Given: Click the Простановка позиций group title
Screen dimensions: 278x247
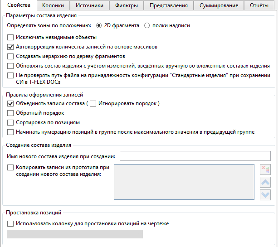Looking at the screenshot, I should [34, 213].
